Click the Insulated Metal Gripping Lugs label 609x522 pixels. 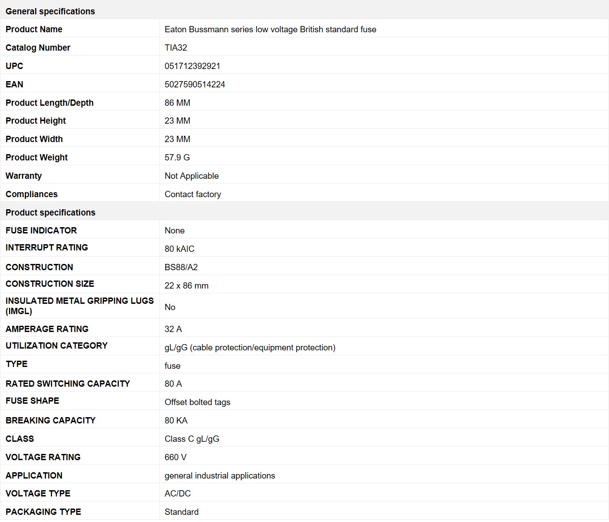tap(80, 306)
